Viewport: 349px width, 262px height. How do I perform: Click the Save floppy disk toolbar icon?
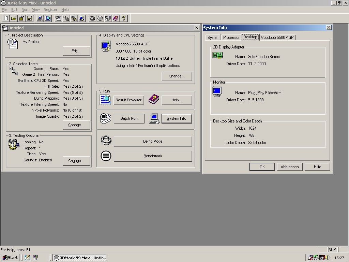pyautogui.click(x=29, y=18)
